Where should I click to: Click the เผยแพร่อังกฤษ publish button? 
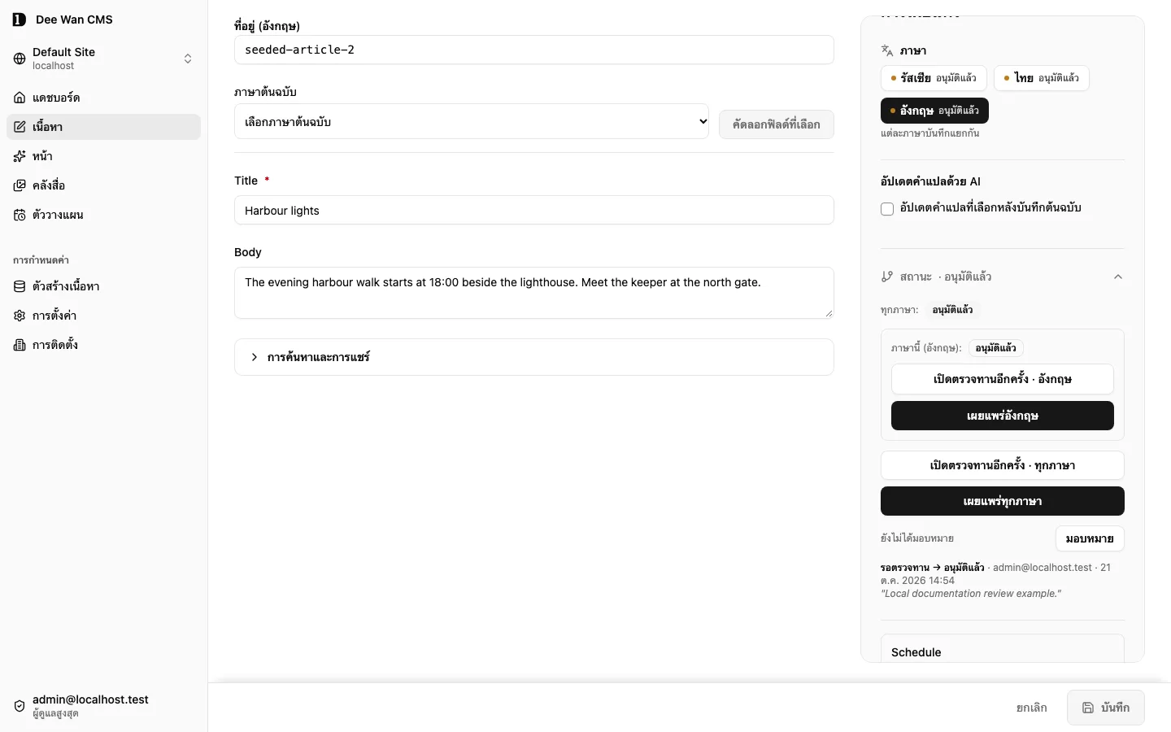pyautogui.click(x=1003, y=416)
